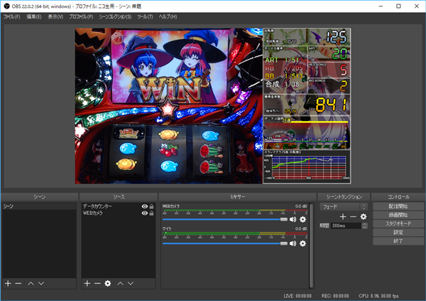Select the データカウンター source row
The height and width of the screenshot is (301, 426).
click(119, 206)
